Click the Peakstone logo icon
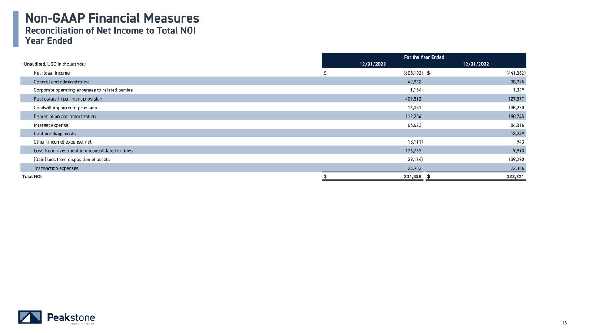This screenshot has height=333, width=593. (30, 317)
